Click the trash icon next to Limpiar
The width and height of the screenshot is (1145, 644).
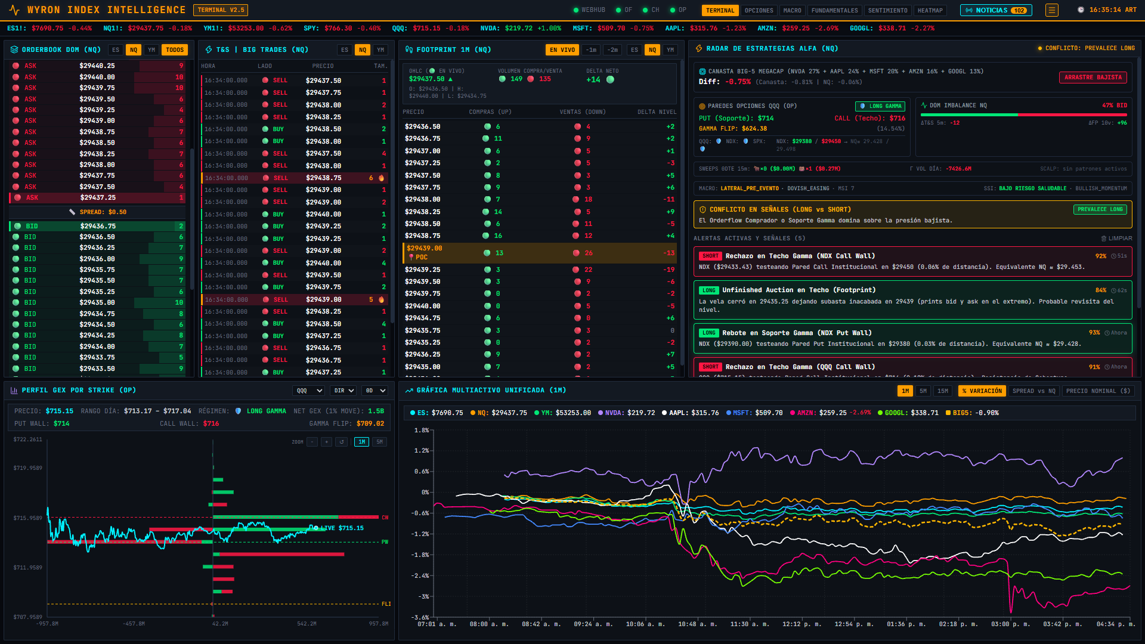click(x=1104, y=239)
